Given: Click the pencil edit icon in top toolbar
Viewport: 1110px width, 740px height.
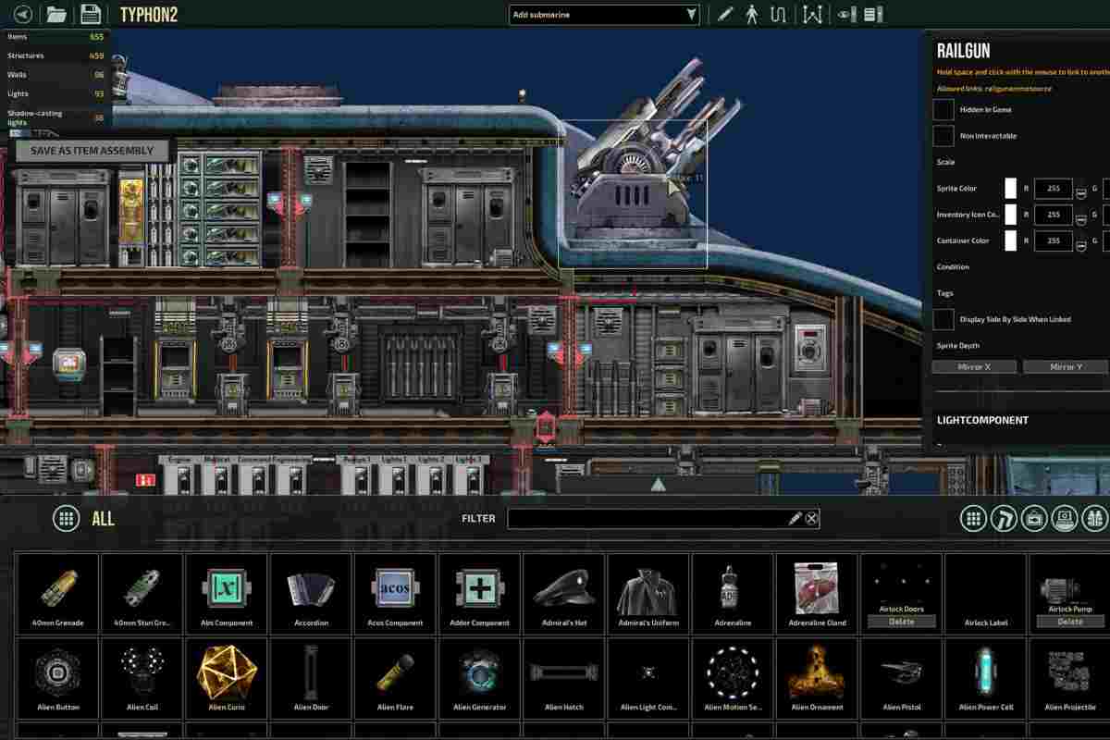Looking at the screenshot, I should (x=725, y=14).
